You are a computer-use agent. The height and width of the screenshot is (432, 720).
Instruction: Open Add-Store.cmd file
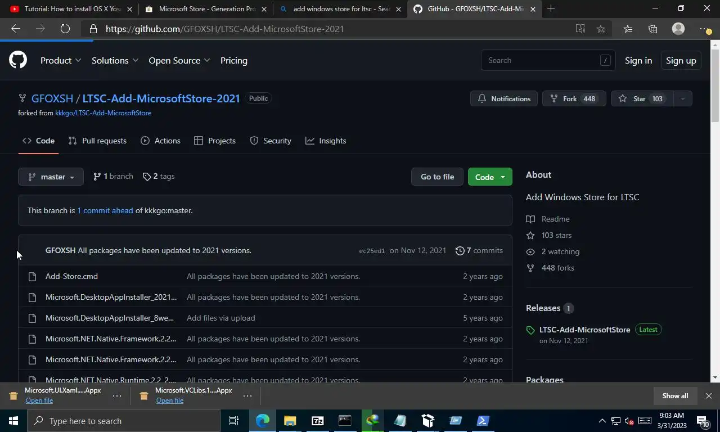click(71, 276)
